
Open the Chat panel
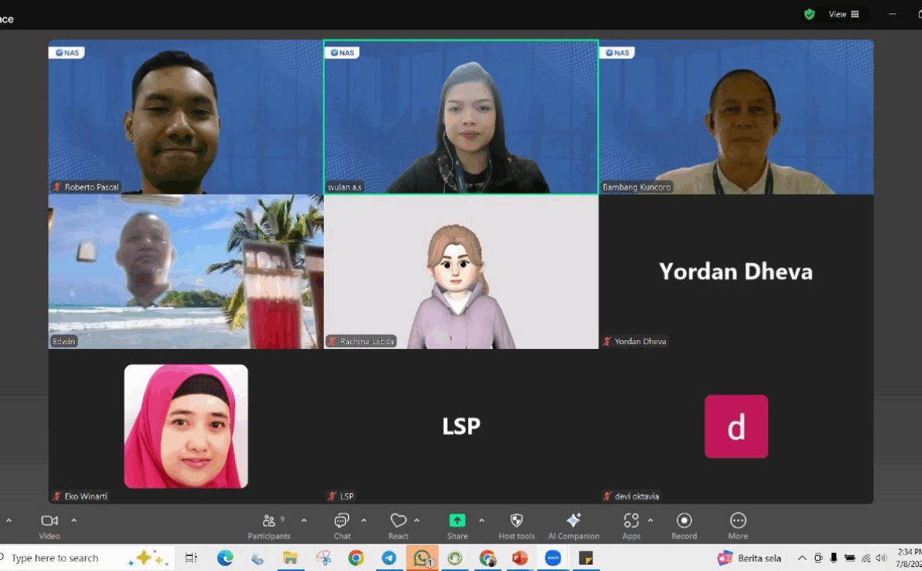pos(342,525)
